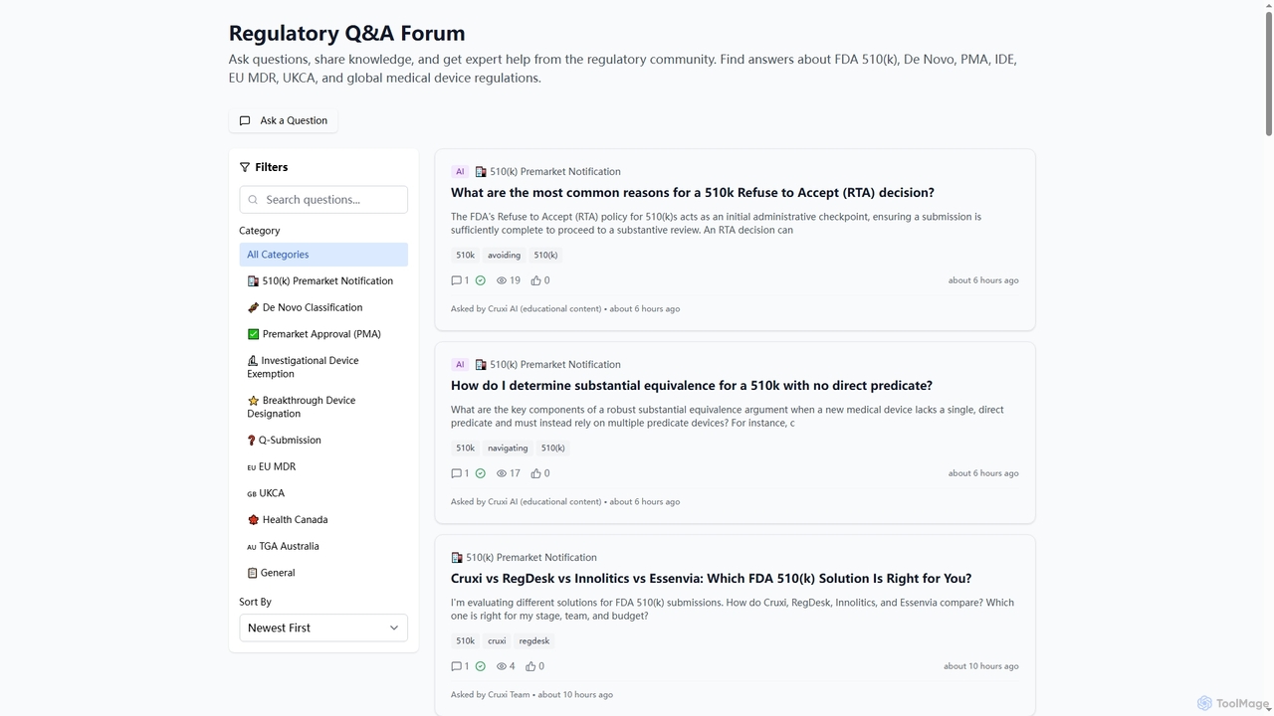Click the answers comment icon on the Cruxi vs RegDesk question
This screenshot has height=716, width=1274.
456,666
